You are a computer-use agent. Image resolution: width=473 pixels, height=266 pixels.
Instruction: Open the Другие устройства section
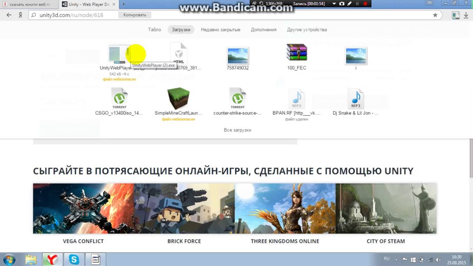coord(307,30)
